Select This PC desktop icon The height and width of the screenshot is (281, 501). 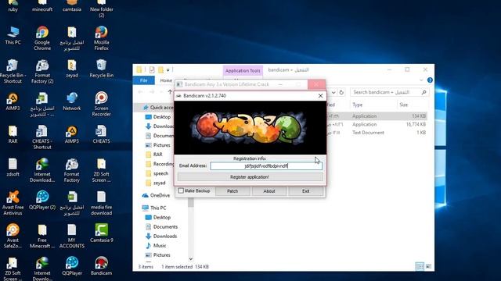pos(13,35)
